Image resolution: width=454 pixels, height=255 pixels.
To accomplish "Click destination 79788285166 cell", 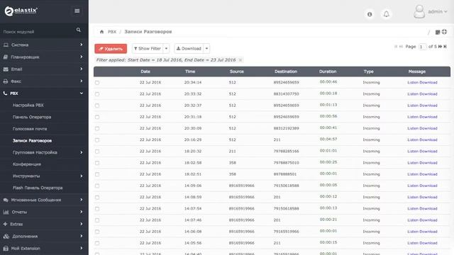I will click(286, 151).
